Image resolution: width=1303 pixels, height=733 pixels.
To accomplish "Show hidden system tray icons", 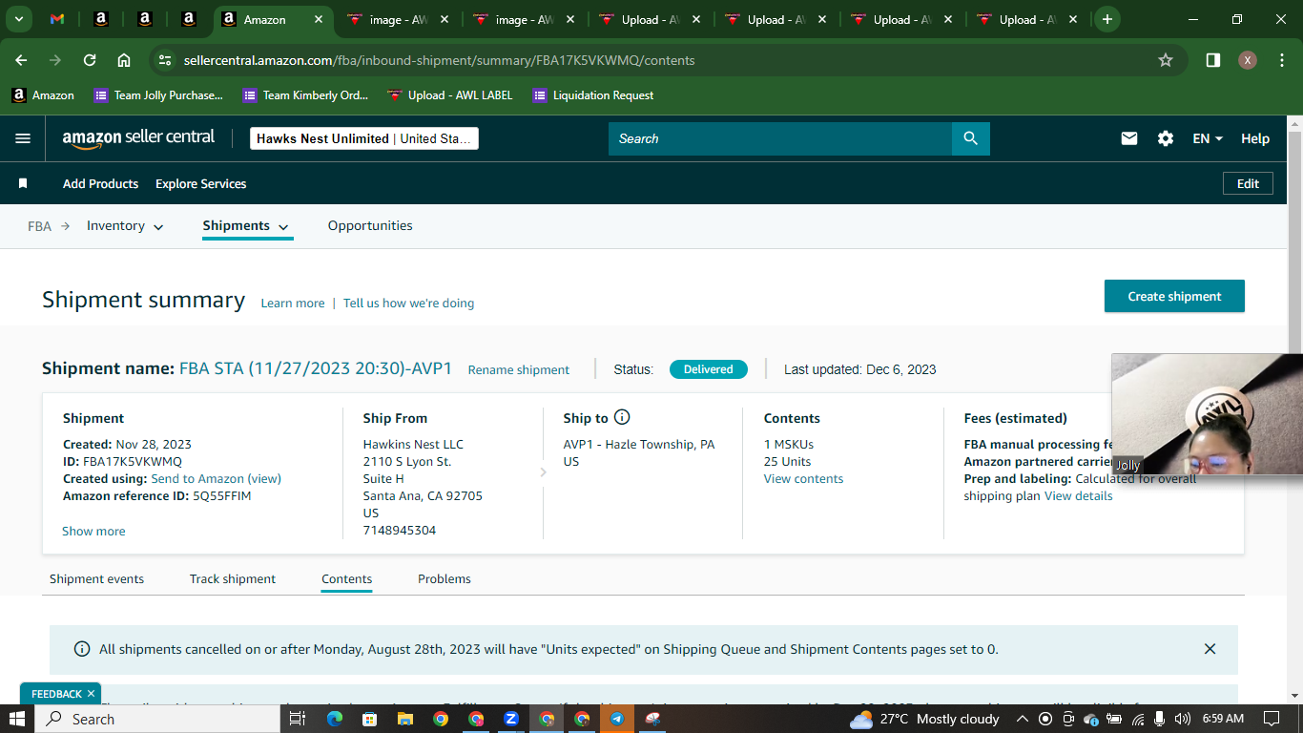I will [1022, 719].
